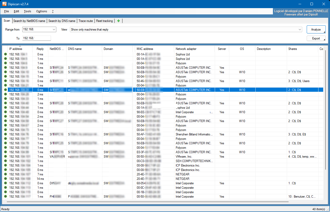Switch to the Fleet tracking tab
The image size is (330, 212).
(104, 21)
